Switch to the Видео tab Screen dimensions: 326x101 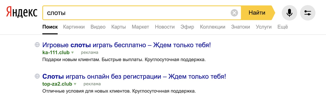[x=98, y=27]
